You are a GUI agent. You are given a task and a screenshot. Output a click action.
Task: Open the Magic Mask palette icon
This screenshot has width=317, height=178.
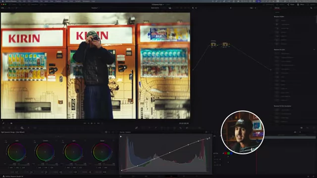click(174, 128)
